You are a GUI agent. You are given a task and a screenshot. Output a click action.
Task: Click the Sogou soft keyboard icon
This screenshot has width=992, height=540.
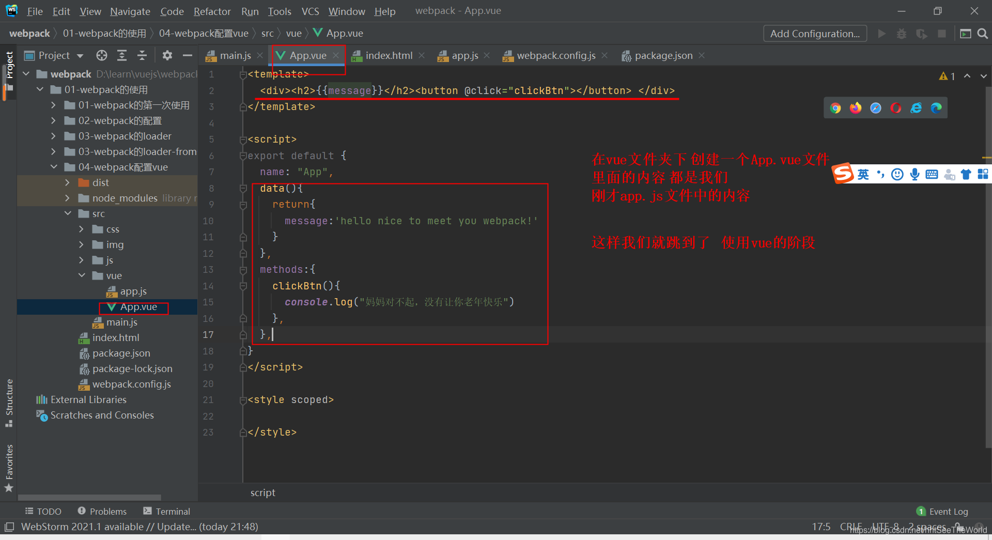click(932, 174)
